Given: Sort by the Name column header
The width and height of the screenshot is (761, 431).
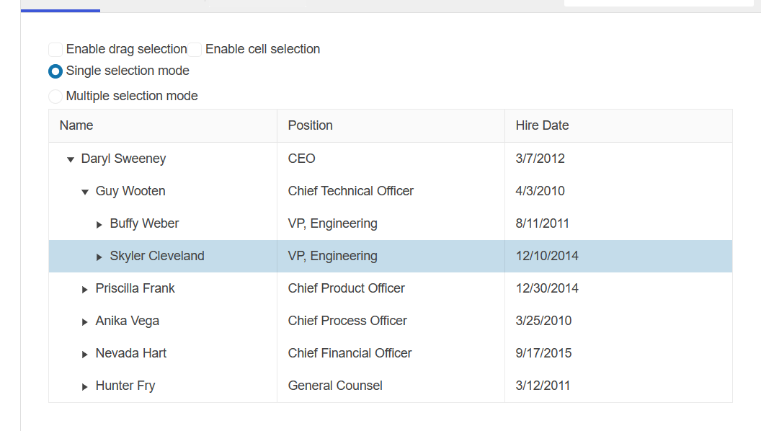Looking at the screenshot, I should point(76,125).
